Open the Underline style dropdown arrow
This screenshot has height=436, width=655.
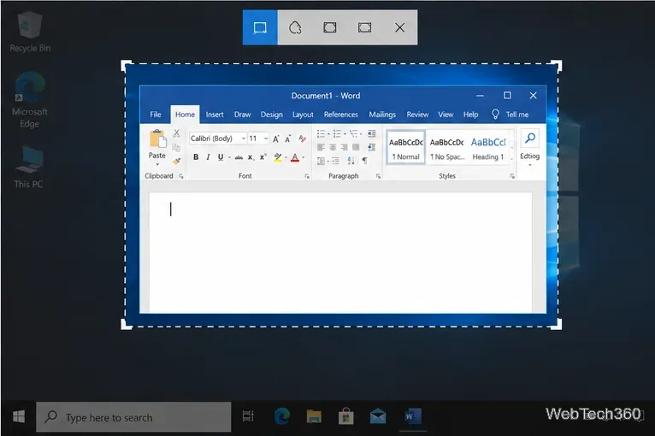coord(229,157)
